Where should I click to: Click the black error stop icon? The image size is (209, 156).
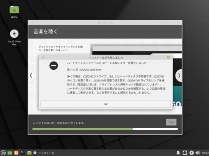click(54, 65)
